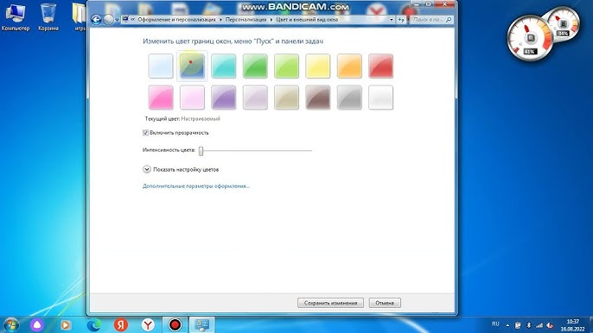Go to 'Оформление и персонализация' breadcrumb

point(176,19)
